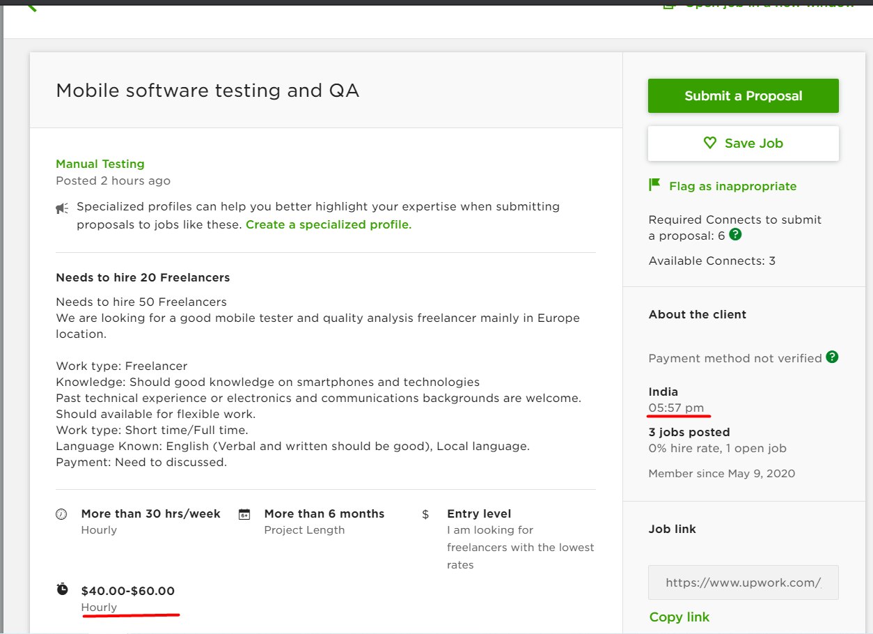873x634 pixels.
Task: Click the 3 jobs posted text
Action: click(x=689, y=432)
